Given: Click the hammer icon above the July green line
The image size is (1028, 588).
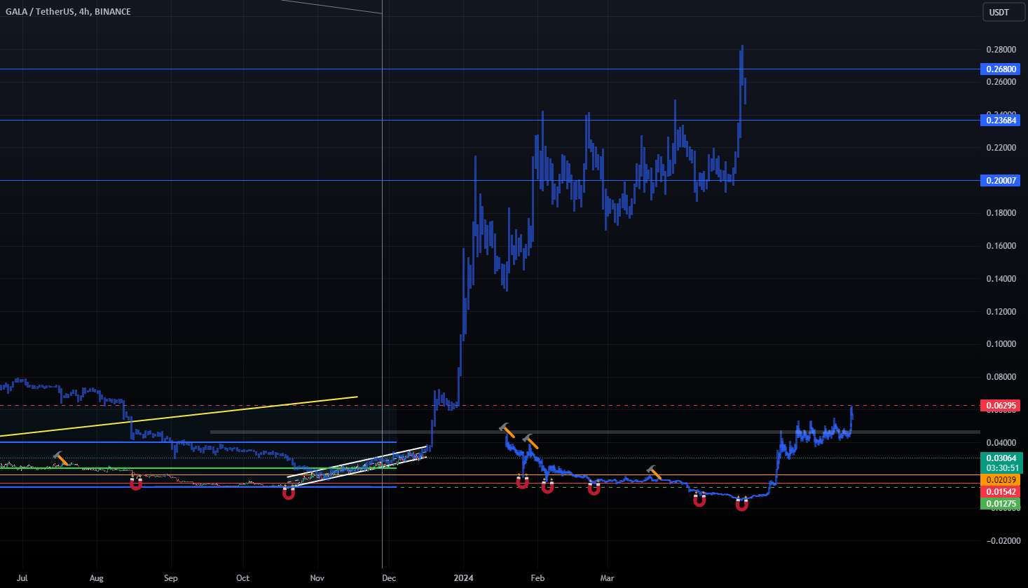Looking at the screenshot, I should click(x=62, y=459).
